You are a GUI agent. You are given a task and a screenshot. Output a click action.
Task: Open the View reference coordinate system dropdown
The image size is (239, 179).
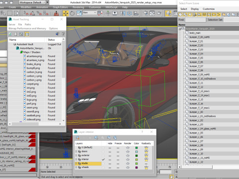(90, 12)
